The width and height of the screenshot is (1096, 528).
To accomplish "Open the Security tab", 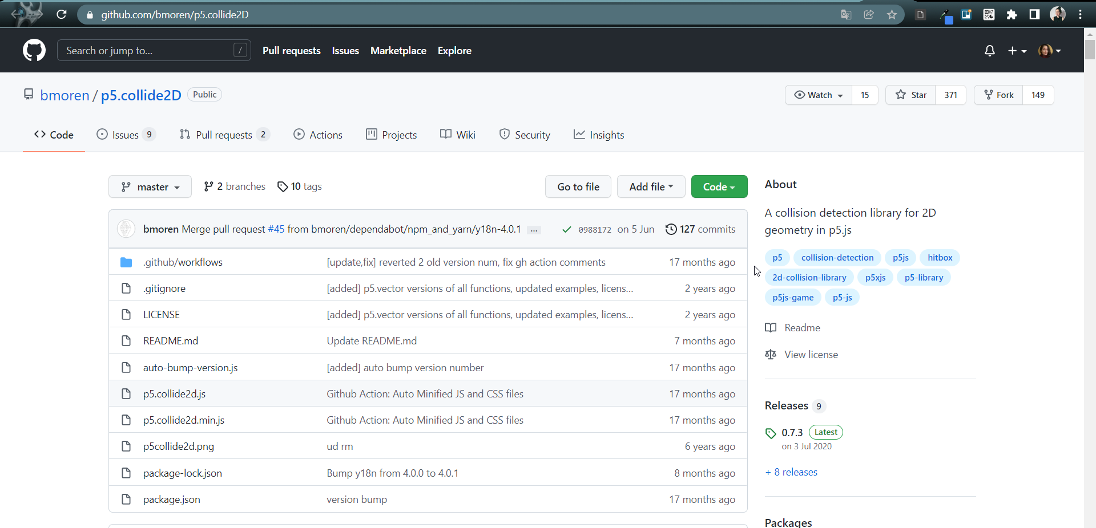I will pos(525,135).
